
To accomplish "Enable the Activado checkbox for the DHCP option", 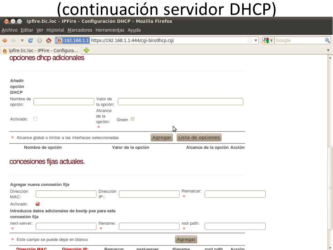I will point(35,119).
